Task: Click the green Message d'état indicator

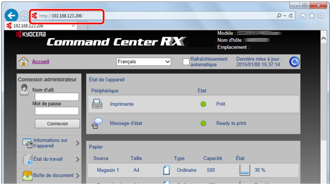Action: point(203,123)
